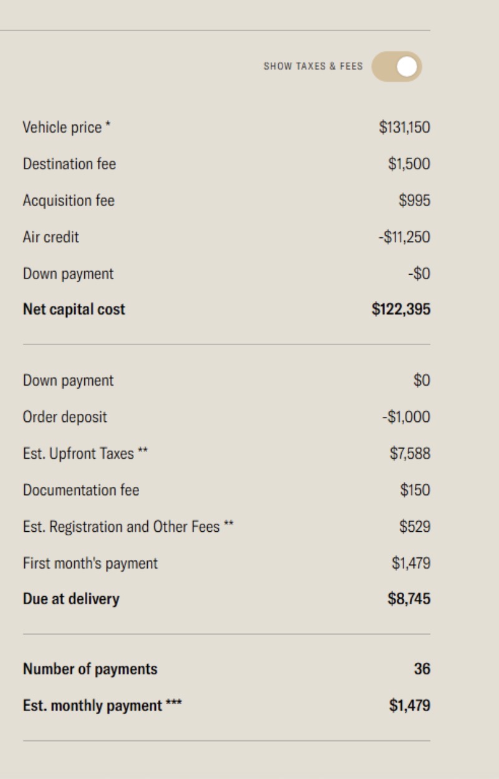
Task: Click the Destination fee row label
Action: (69, 164)
